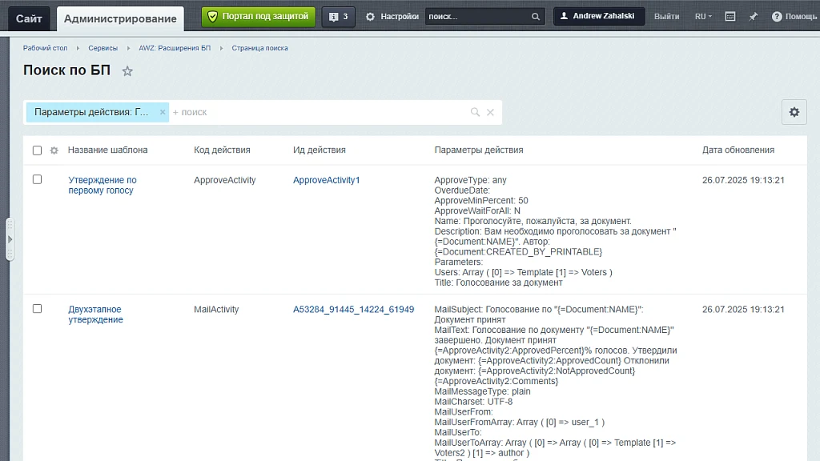The width and height of the screenshot is (820, 461).
Task: Click the MailActivity code cell
Action: [216, 310]
